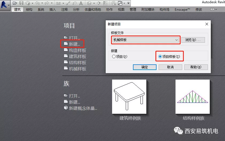This screenshot has height=141, width=225.
Task: Click the page icon beside 结构样板
Action: click(x=66, y=62)
